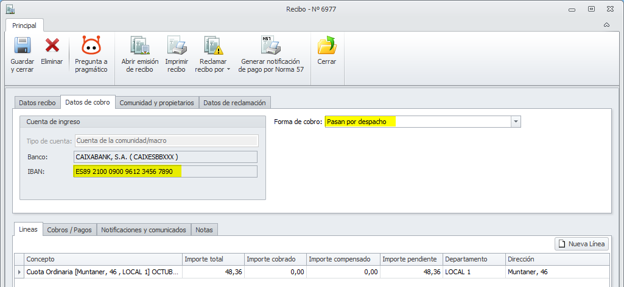This screenshot has height=287, width=624.
Task: Open the Datos de reclamación tab
Action: tap(234, 103)
